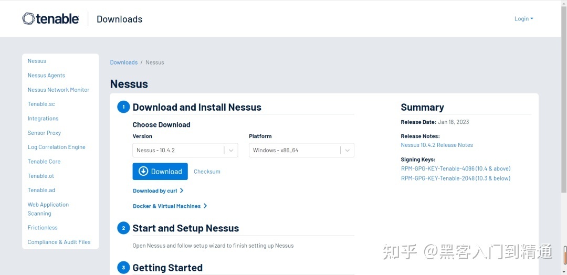This screenshot has height=275, width=567.
Task: Click the Platform dropdown chevron arrow
Action: 348,150
